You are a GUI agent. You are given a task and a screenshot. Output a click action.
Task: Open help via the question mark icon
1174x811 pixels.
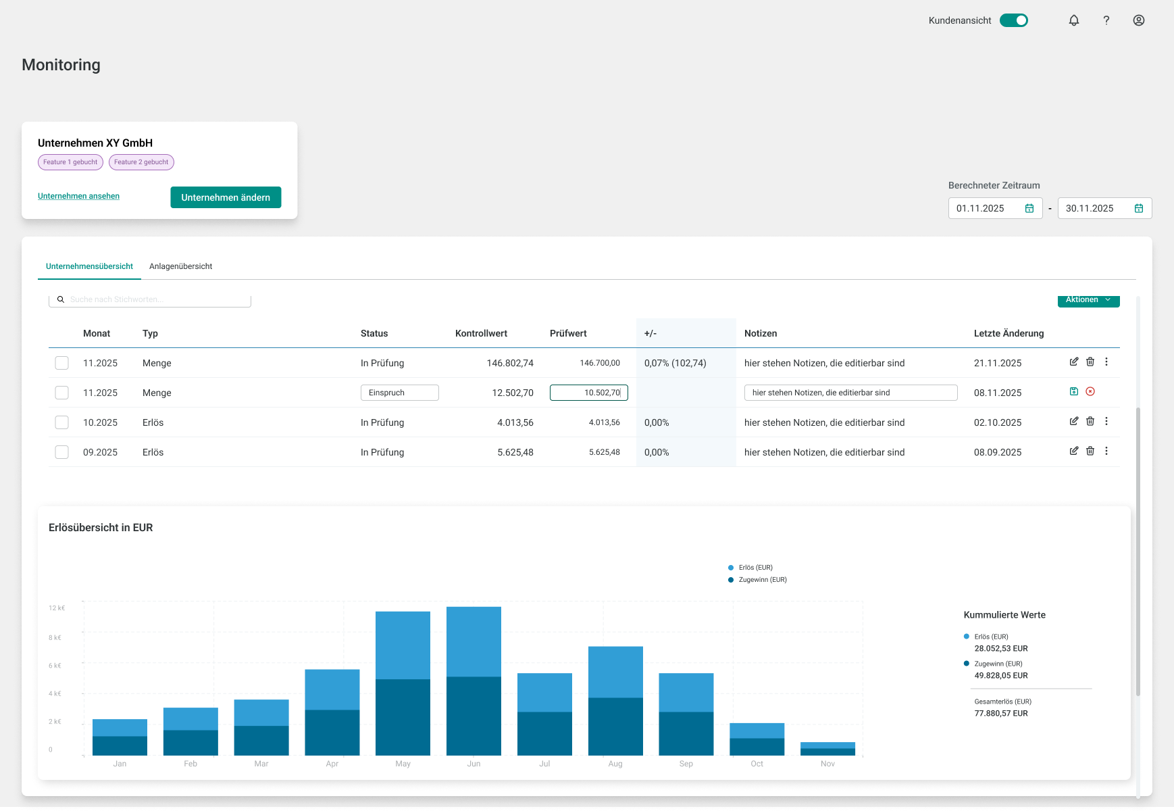[x=1106, y=20]
